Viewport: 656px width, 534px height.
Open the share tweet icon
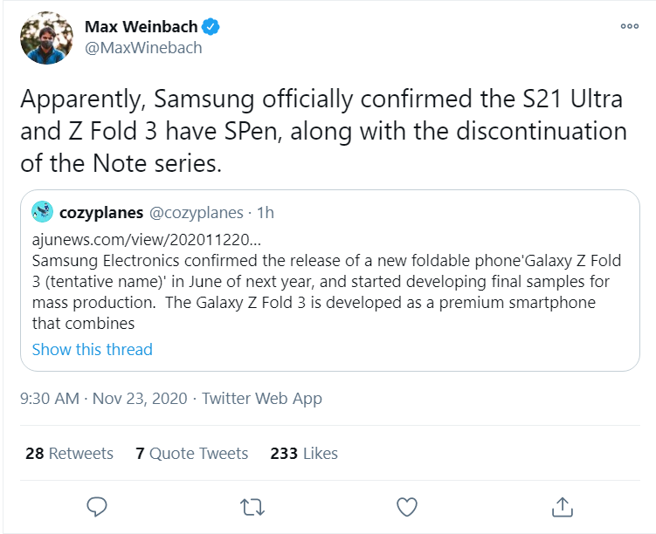click(563, 505)
